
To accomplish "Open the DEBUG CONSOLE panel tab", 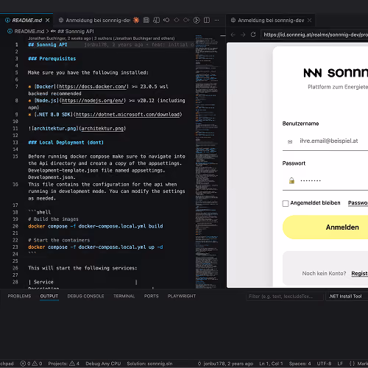I will click(x=85, y=296).
